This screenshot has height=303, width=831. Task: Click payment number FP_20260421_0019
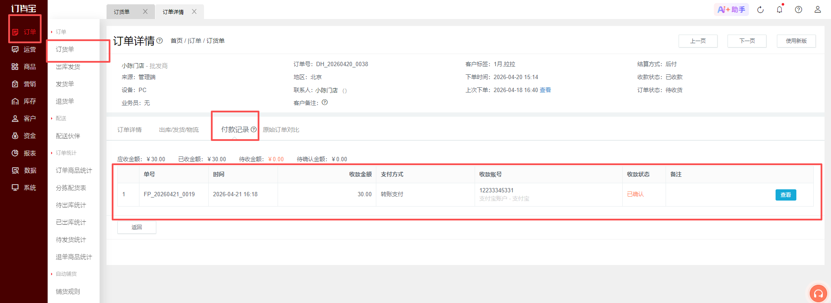click(169, 195)
